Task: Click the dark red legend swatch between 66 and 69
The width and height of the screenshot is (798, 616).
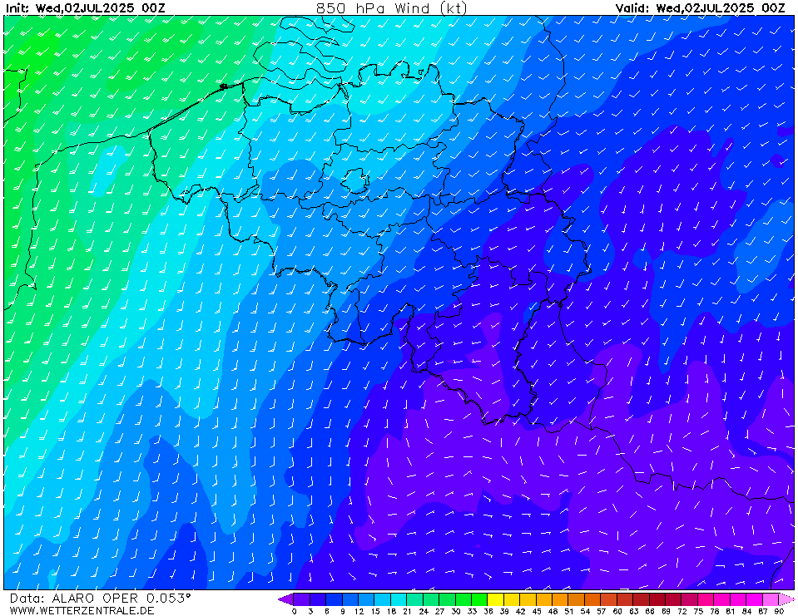Action: coord(658,599)
